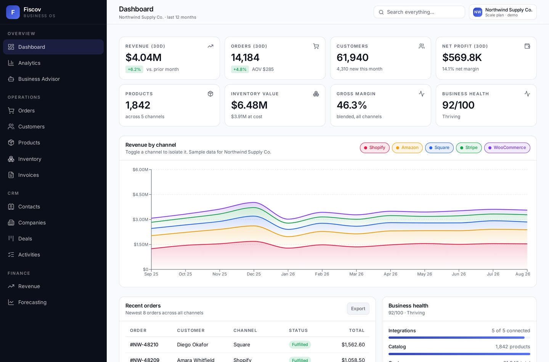
Task: Click the Forecasting line chart icon
Action: coord(11,302)
